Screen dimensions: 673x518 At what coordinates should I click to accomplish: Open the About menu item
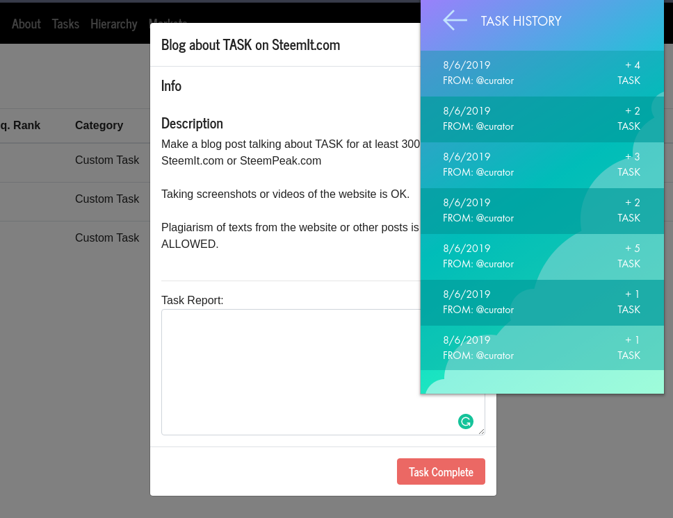click(x=26, y=24)
